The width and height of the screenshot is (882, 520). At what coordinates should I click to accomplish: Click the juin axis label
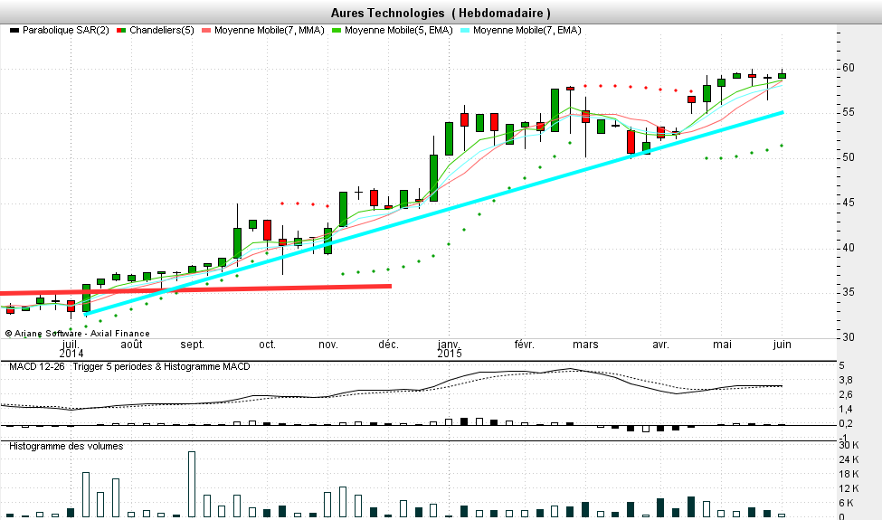point(782,345)
